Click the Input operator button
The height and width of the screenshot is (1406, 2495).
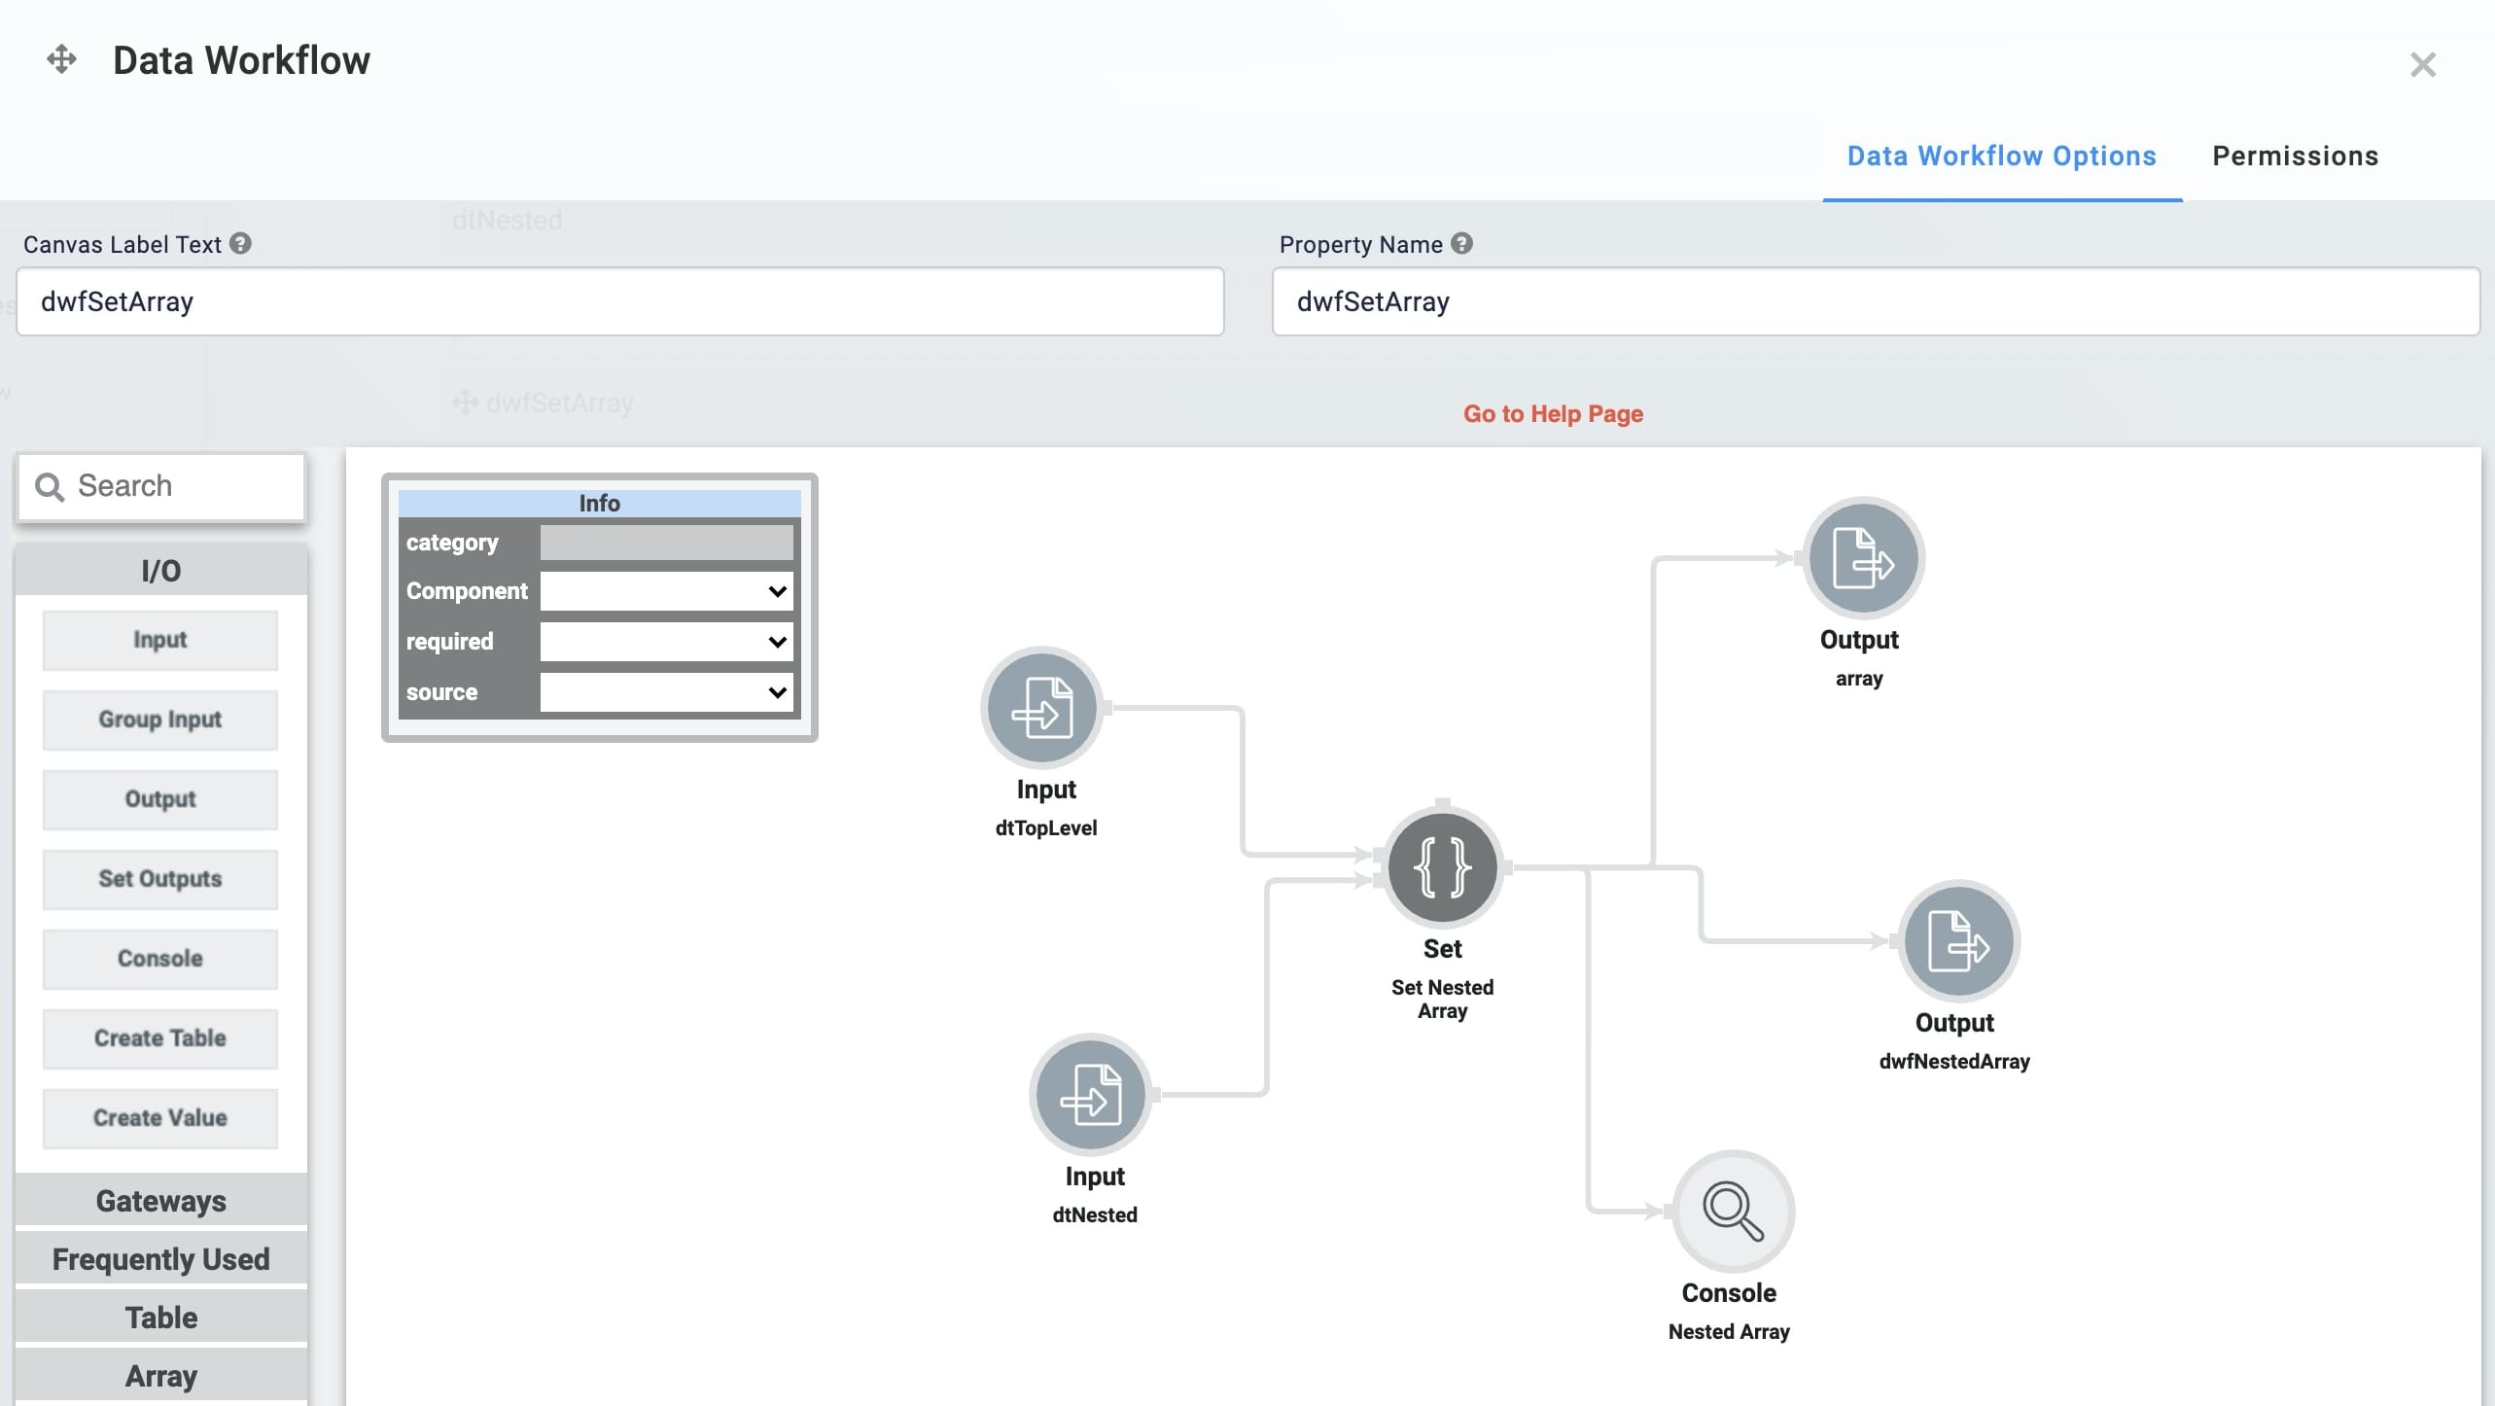(160, 640)
